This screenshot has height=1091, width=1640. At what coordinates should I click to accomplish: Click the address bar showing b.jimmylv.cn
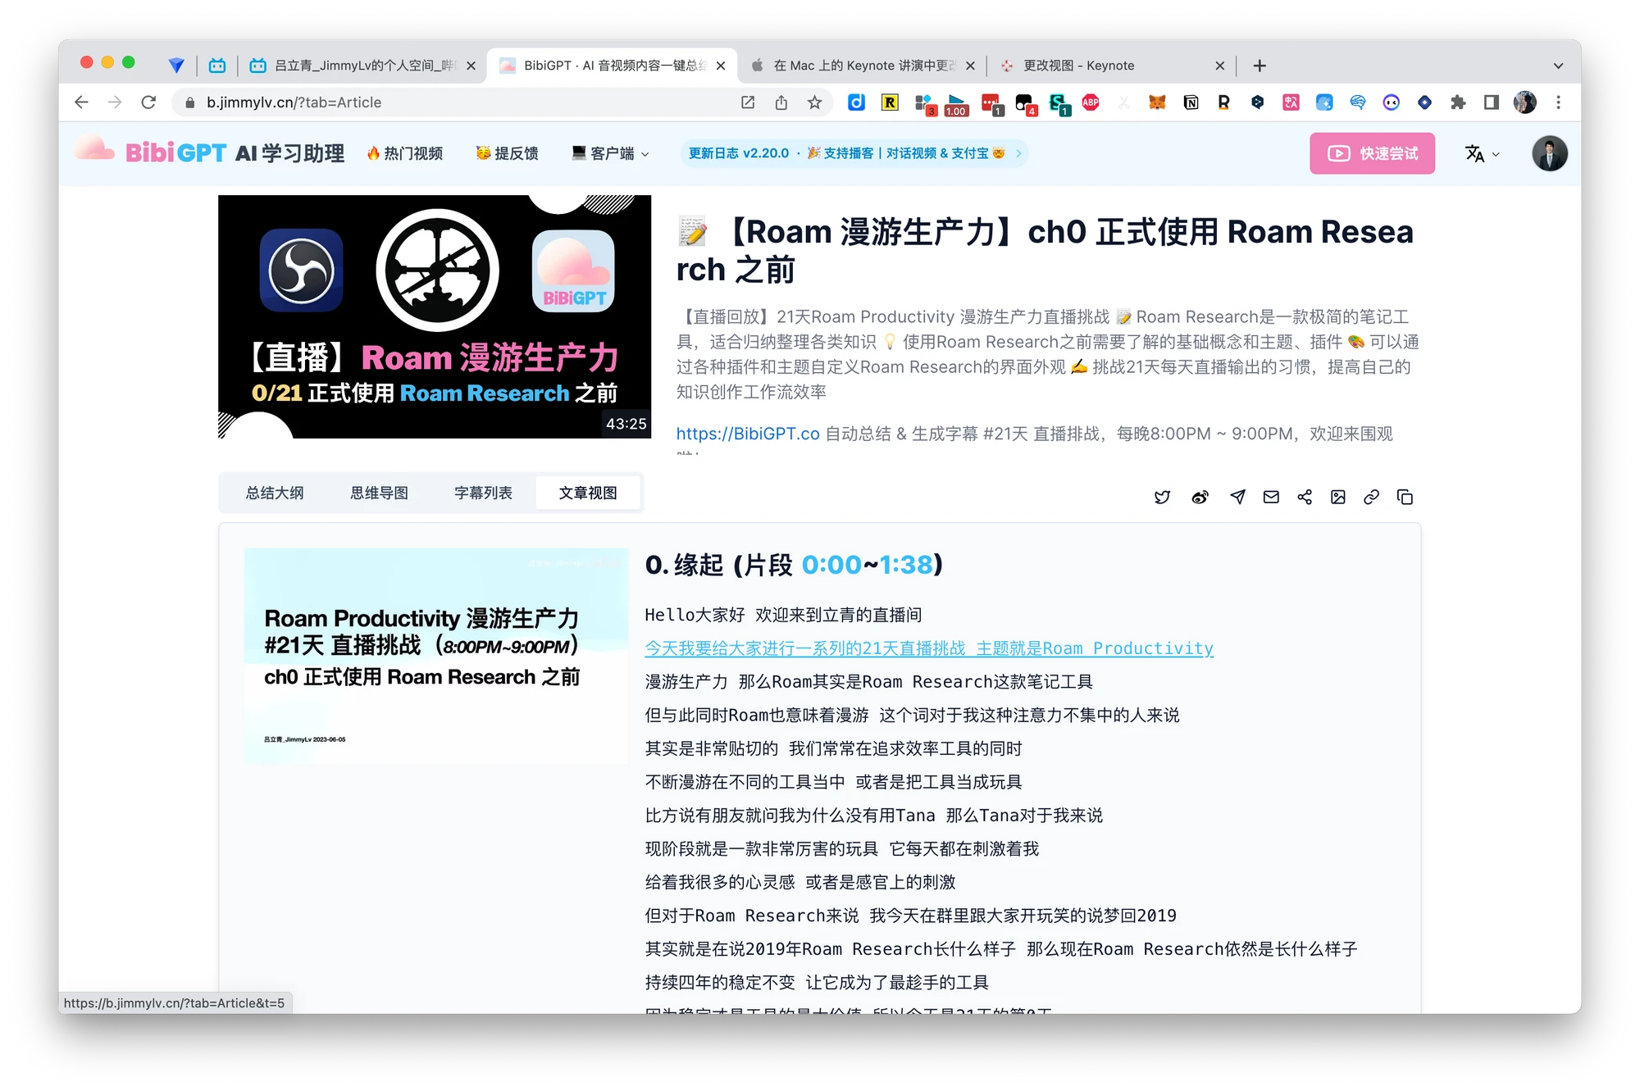coord(455,102)
